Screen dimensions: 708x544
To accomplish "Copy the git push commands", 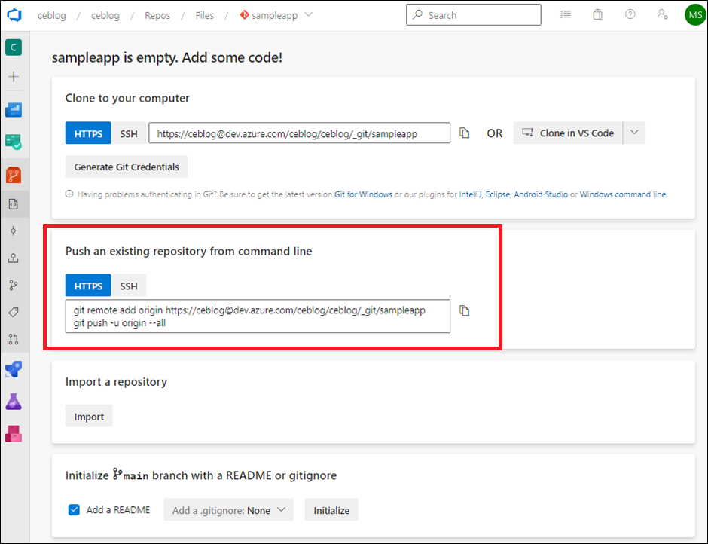I will [464, 310].
